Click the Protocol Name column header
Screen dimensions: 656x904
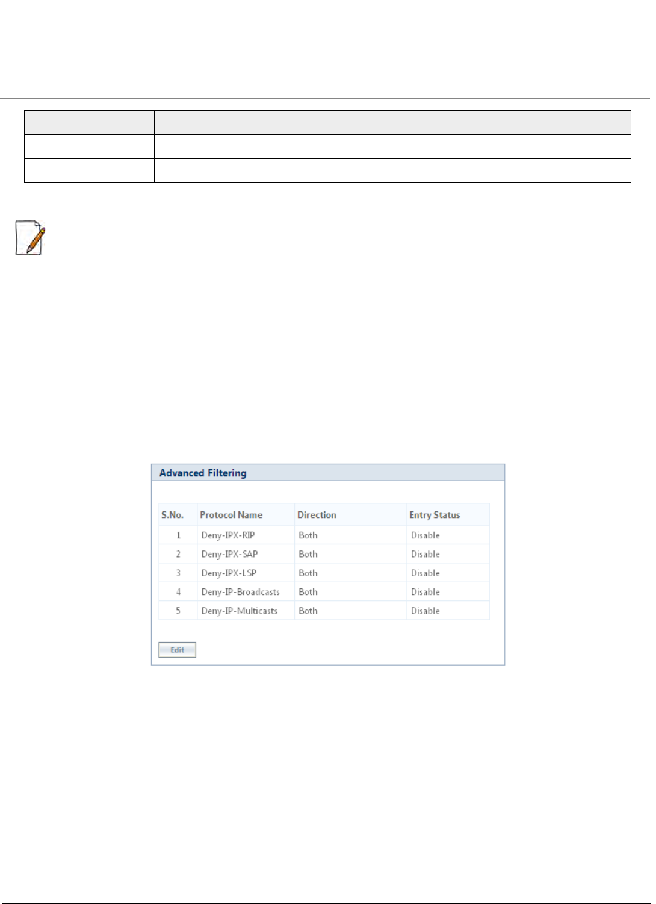(x=231, y=515)
